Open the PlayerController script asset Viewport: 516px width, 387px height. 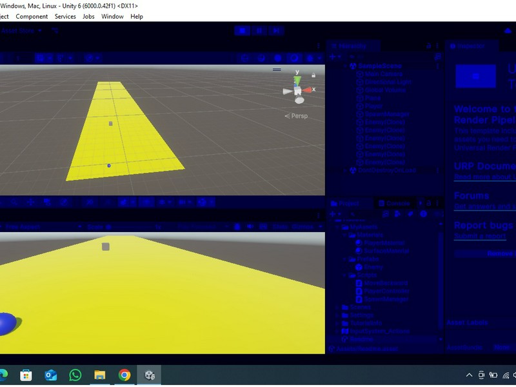(387, 292)
